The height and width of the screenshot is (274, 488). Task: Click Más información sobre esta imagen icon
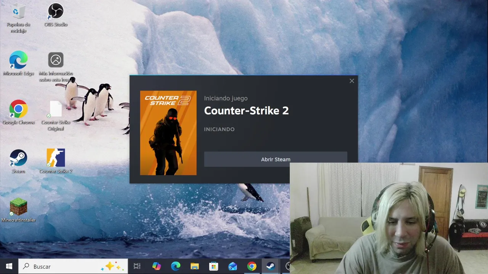point(56,67)
